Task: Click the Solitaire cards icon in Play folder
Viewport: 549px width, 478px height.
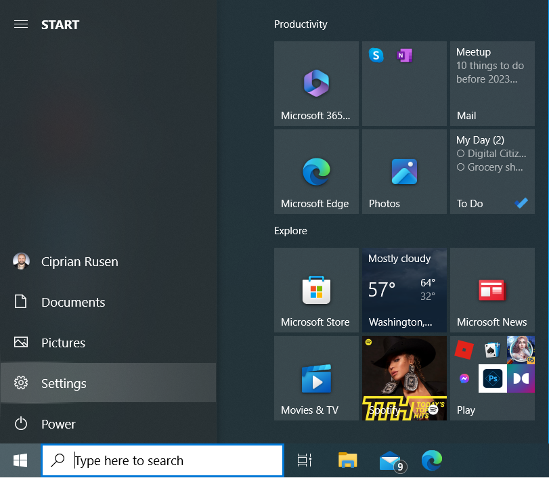Action: tap(492, 349)
